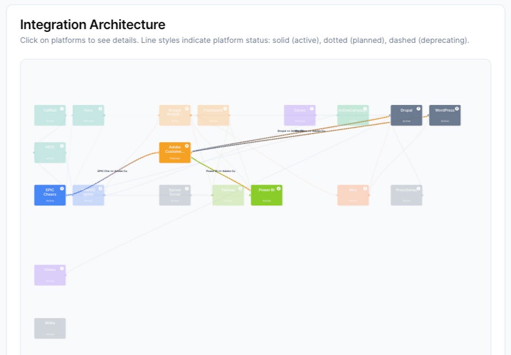Select the Drupal platform node
The width and height of the screenshot is (511, 355).
tap(406, 115)
